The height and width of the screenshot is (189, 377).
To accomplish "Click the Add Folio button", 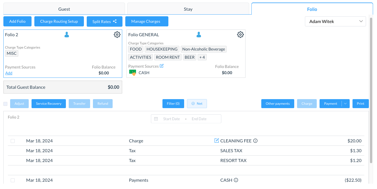I will 17,21.
